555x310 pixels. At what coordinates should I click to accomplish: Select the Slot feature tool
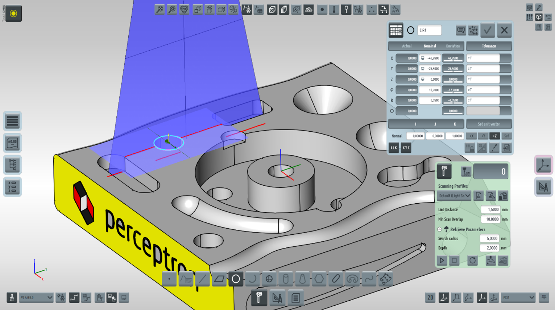pos(336,279)
